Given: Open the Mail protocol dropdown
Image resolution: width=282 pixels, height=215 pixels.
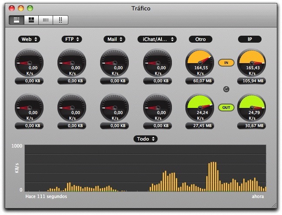Looking at the screenshot, I should tap(114, 39).
